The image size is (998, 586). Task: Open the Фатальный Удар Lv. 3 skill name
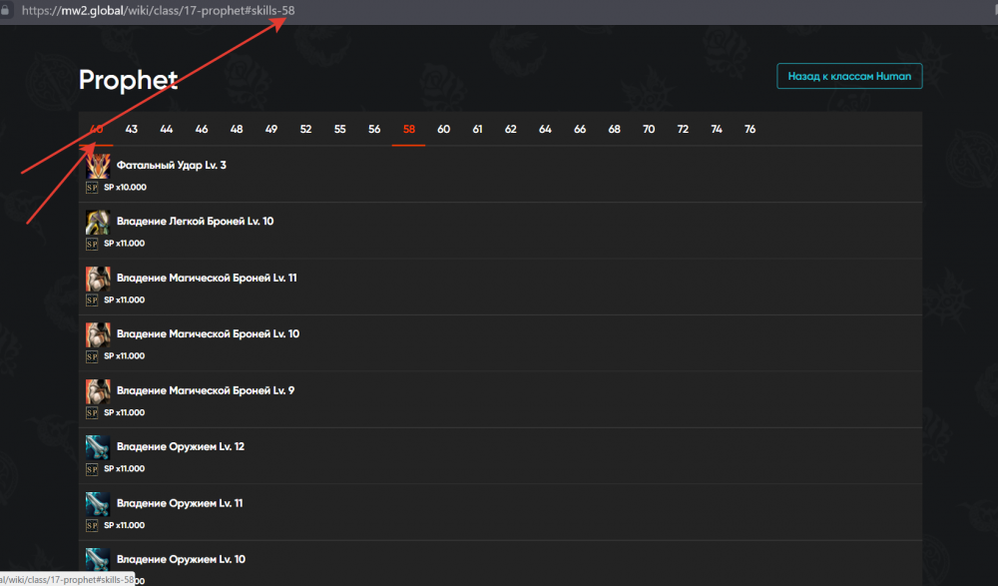click(x=171, y=165)
